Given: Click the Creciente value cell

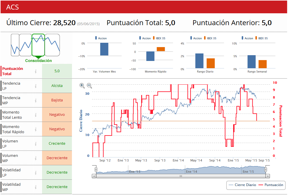Looking at the screenshot, I should click(x=57, y=143).
